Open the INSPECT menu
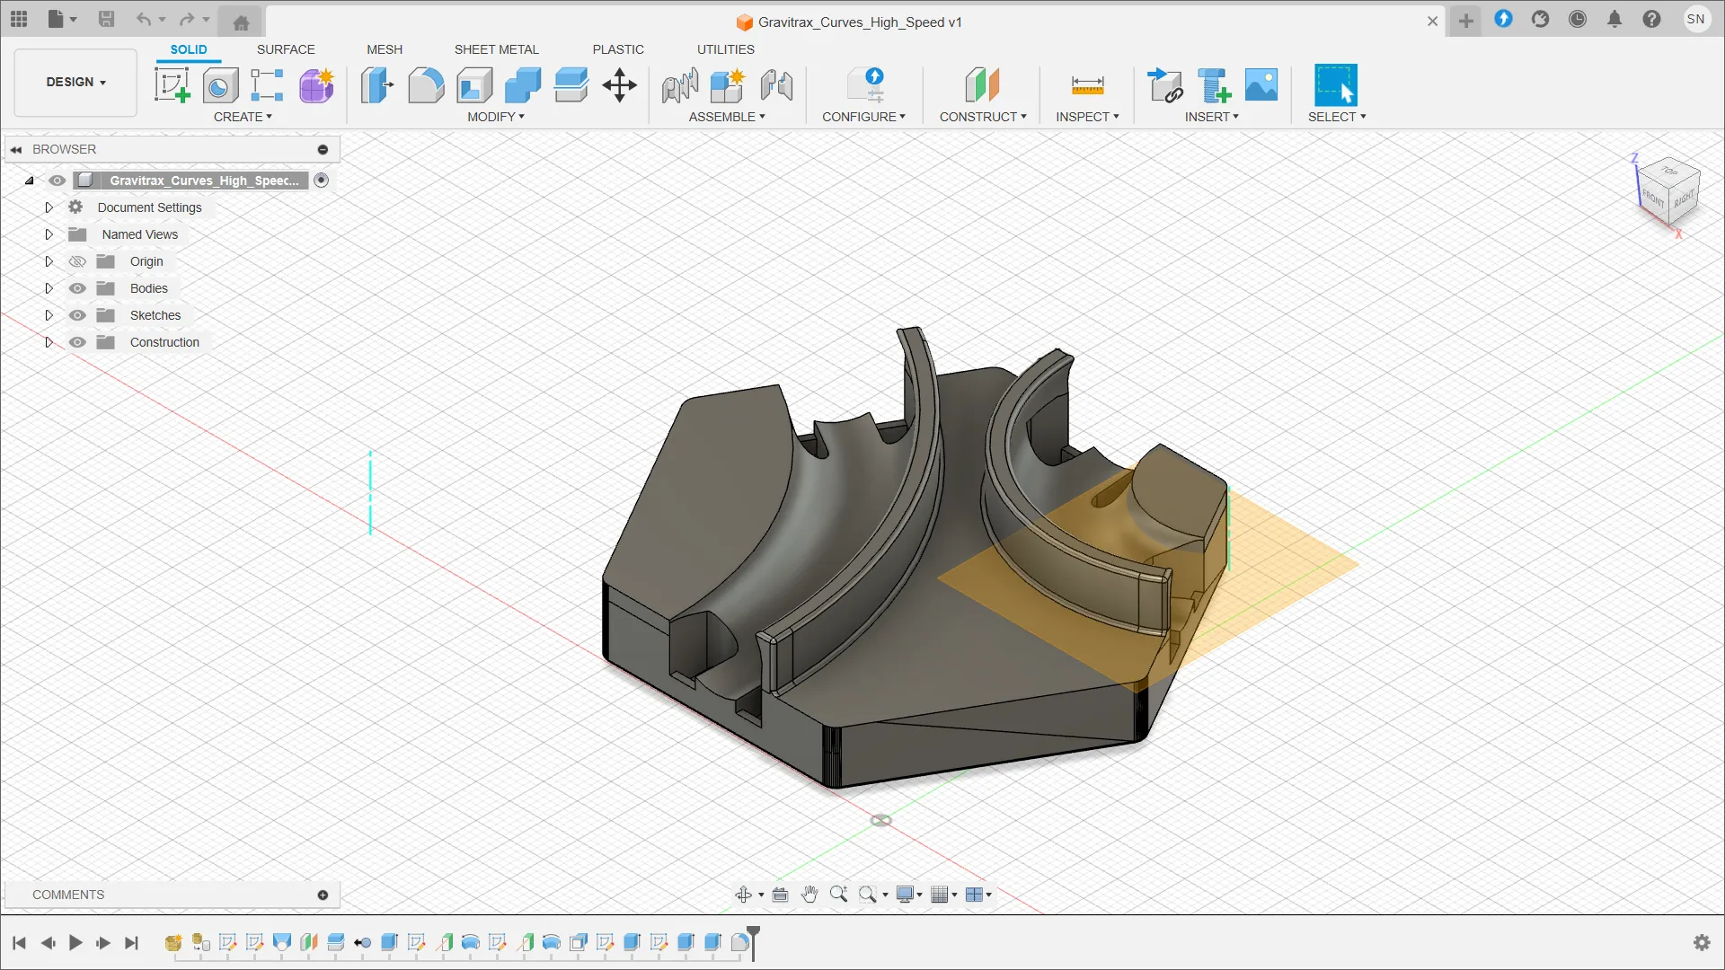 click(x=1087, y=117)
